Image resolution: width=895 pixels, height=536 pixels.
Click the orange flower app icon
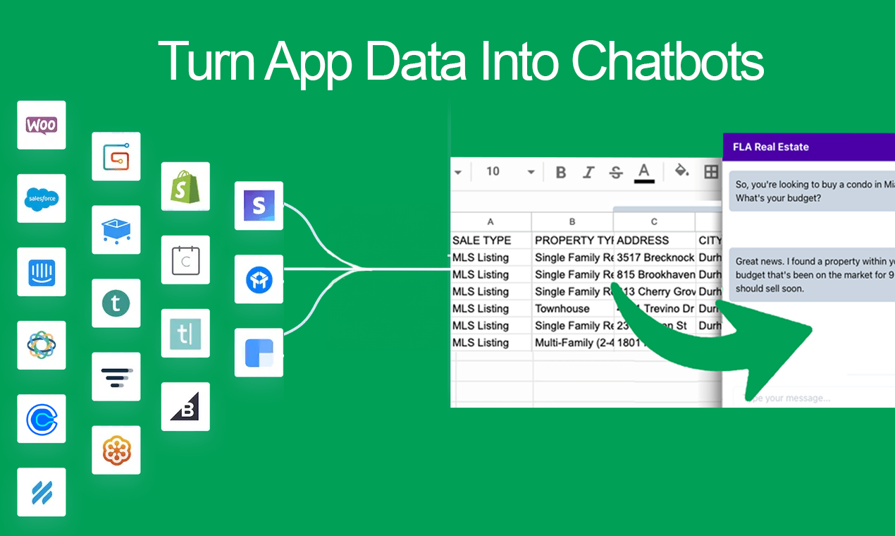coord(116,449)
